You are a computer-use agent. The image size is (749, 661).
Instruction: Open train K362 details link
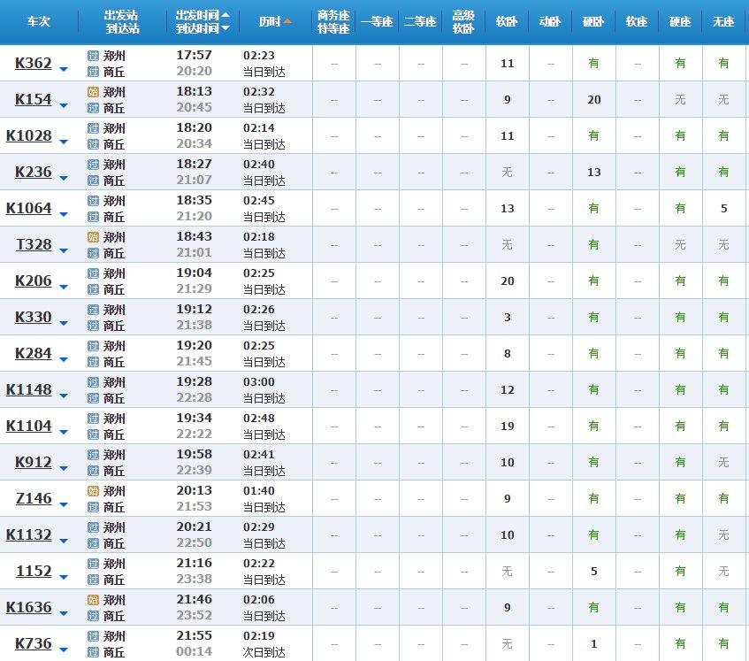33,64
